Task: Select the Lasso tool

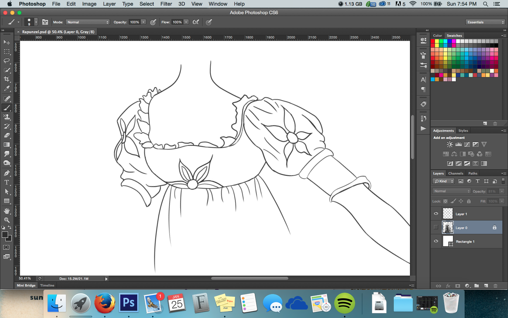Action: (7, 61)
